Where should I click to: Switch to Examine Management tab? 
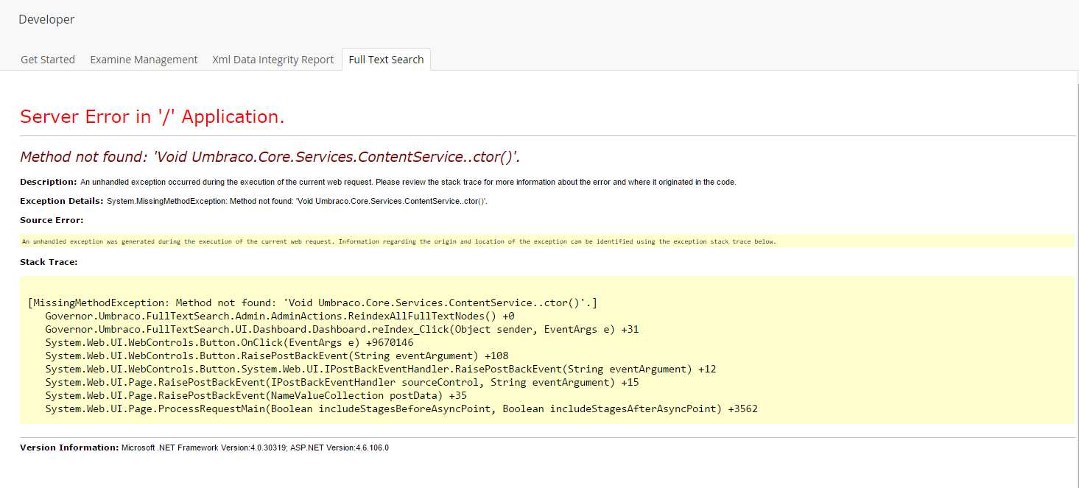click(x=144, y=60)
